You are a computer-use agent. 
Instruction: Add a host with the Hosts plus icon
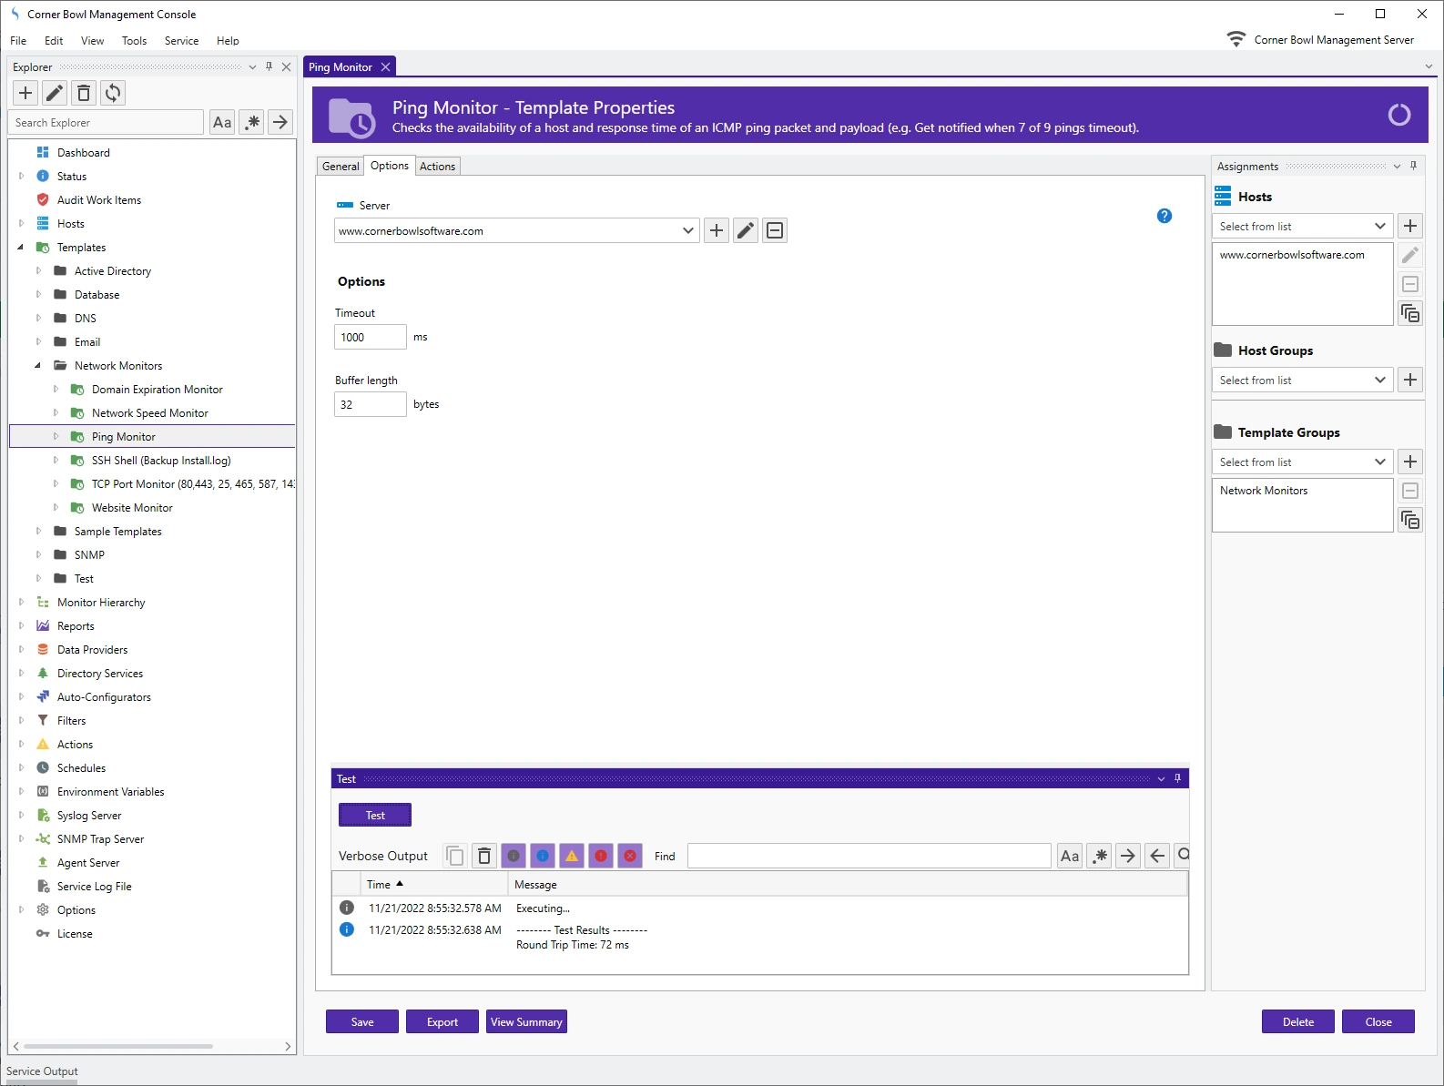pos(1410,226)
